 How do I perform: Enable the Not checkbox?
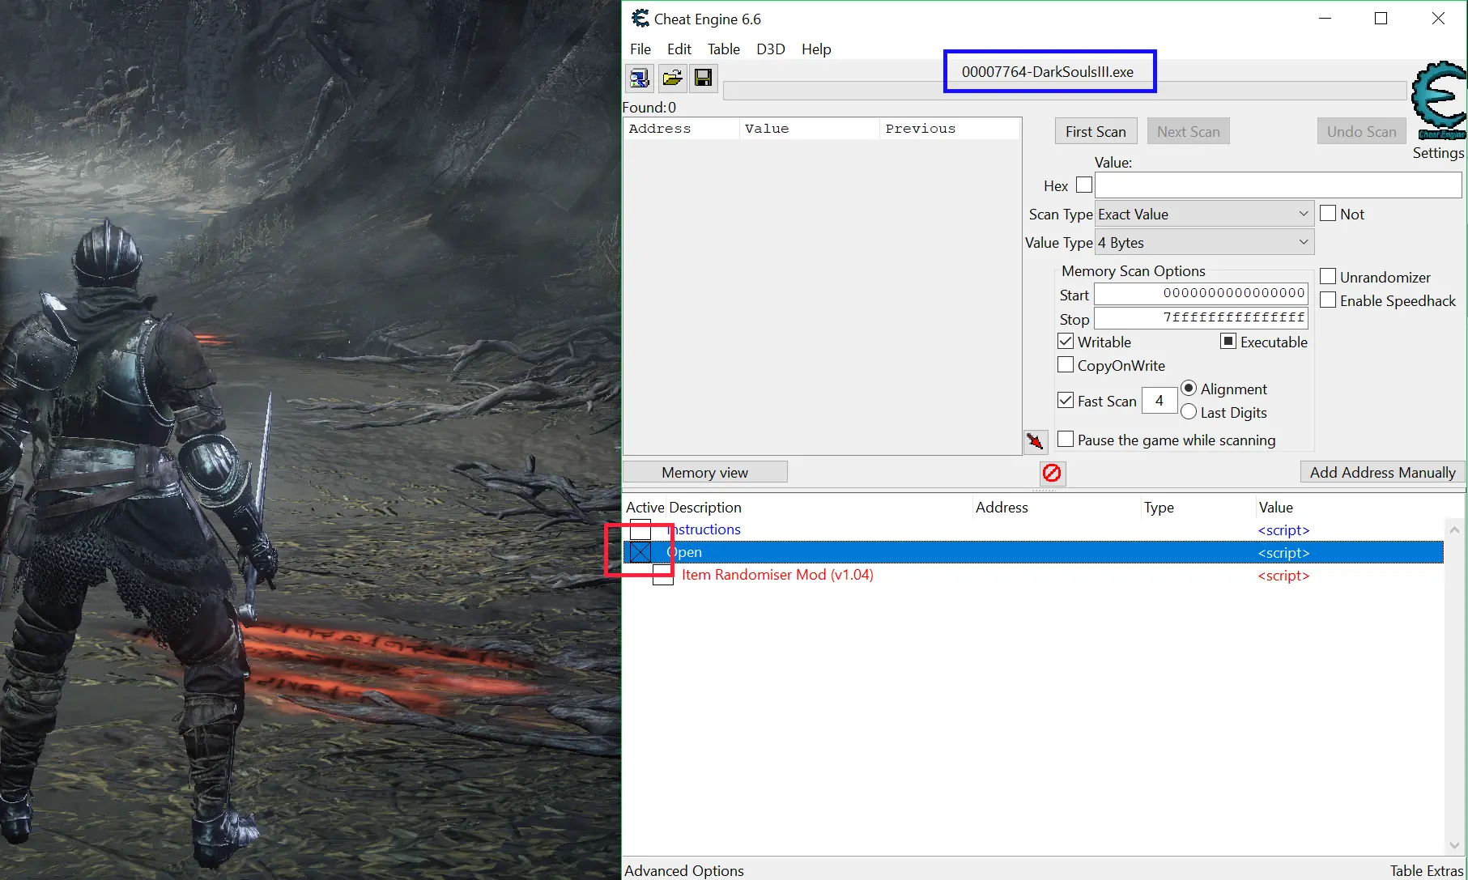click(x=1328, y=214)
